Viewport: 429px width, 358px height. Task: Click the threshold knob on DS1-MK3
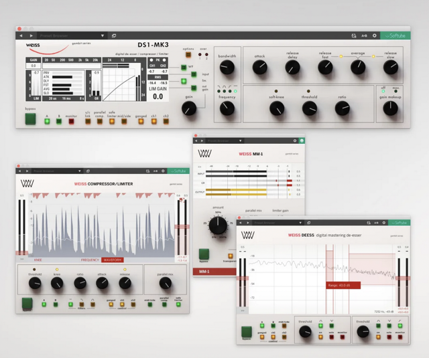click(310, 108)
